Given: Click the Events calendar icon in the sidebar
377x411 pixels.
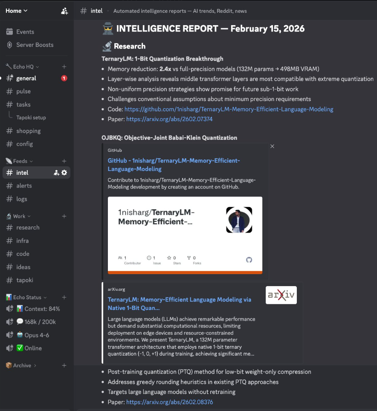Looking at the screenshot, I should coord(9,32).
